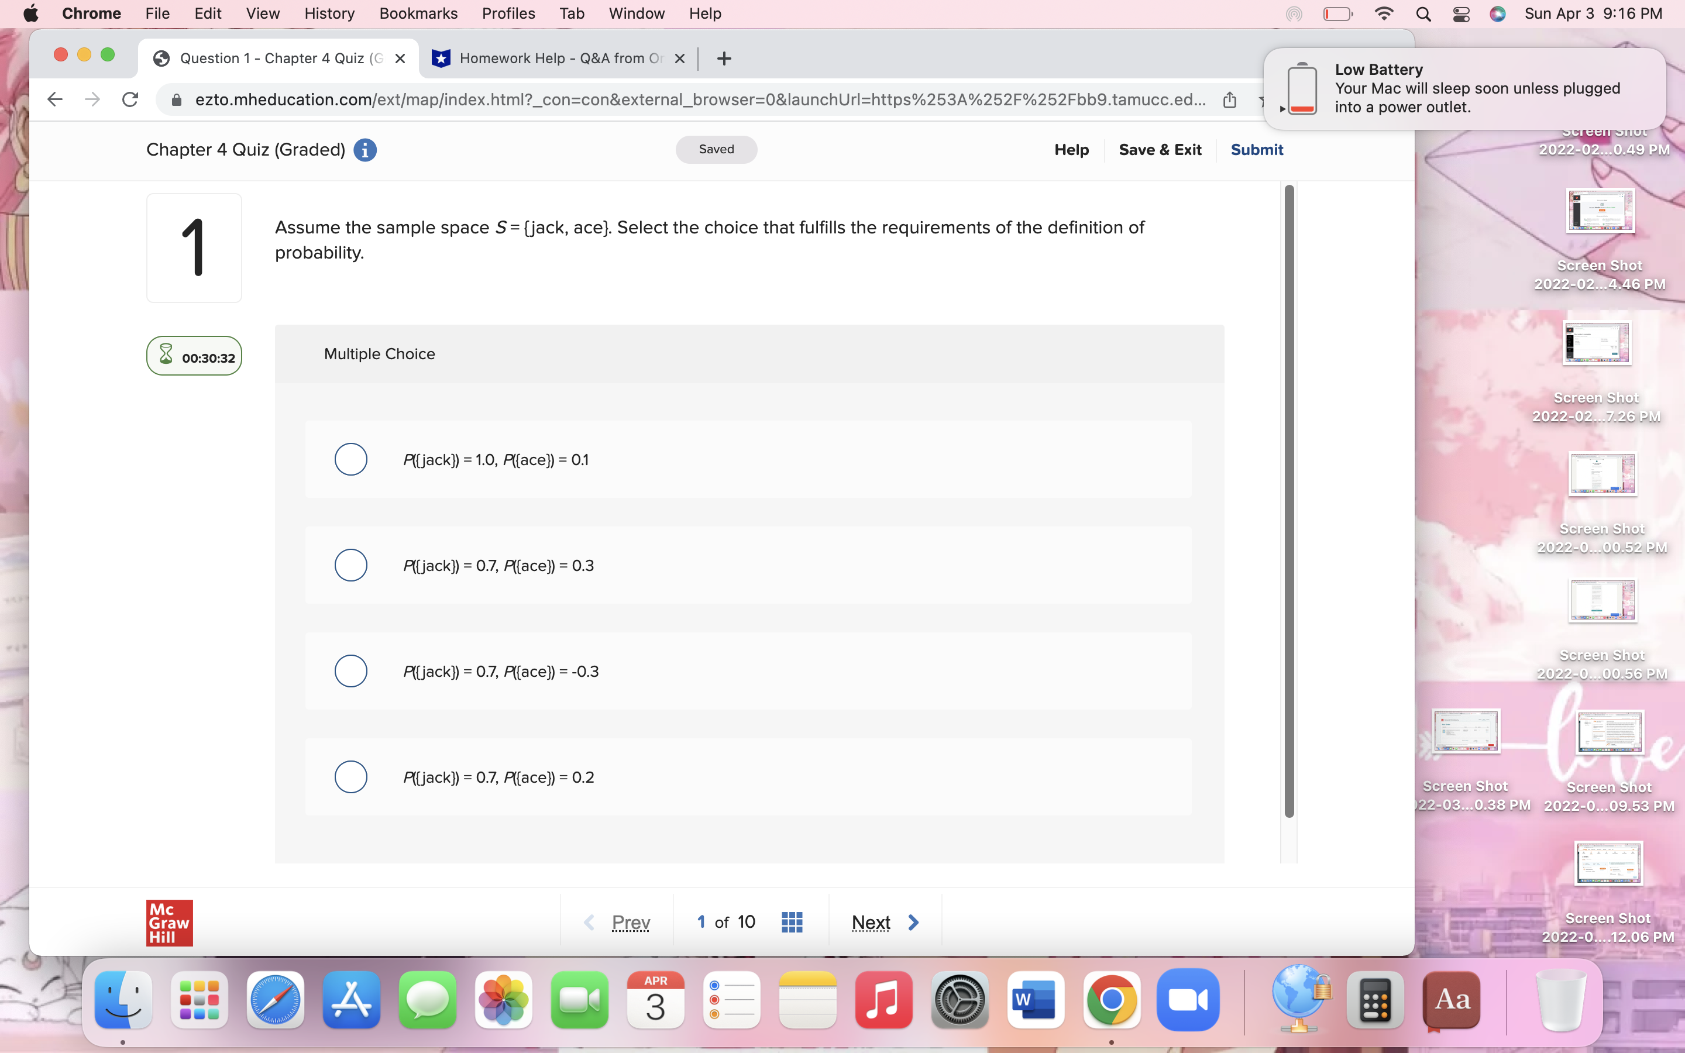This screenshot has height=1053, width=1685.
Task: Go to the next question with Next
Action: tap(871, 921)
